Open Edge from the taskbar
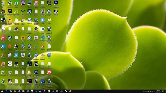The height and width of the screenshot is (93, 166). tap(6, 91)
